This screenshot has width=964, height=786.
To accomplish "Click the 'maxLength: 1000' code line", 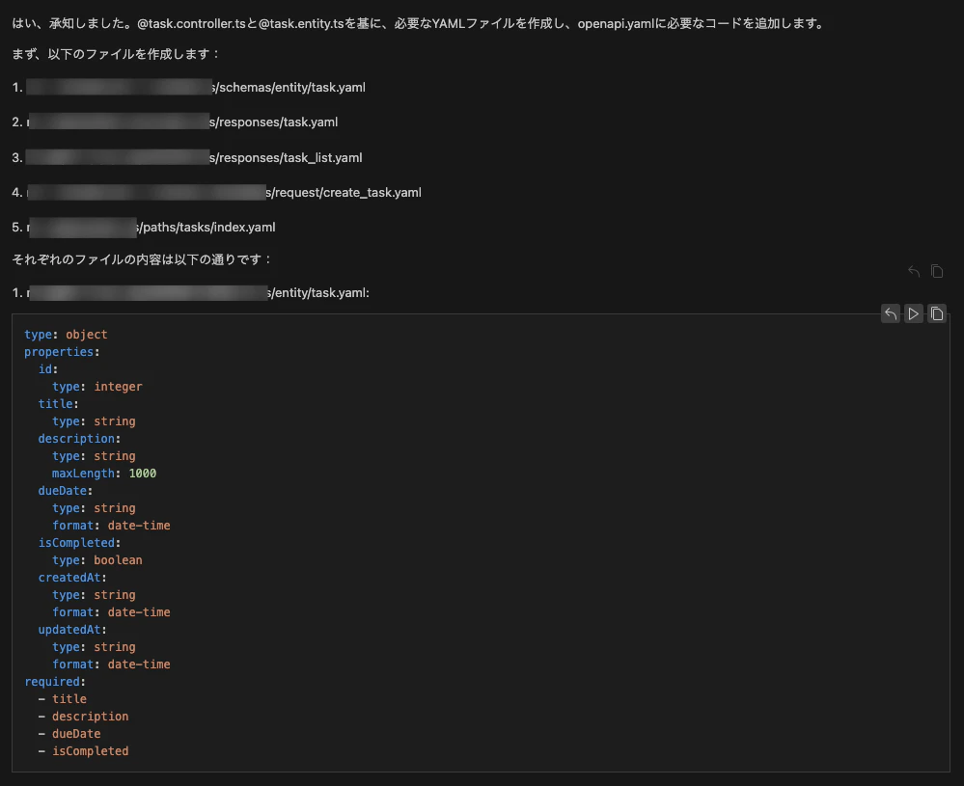I will 104,474.
